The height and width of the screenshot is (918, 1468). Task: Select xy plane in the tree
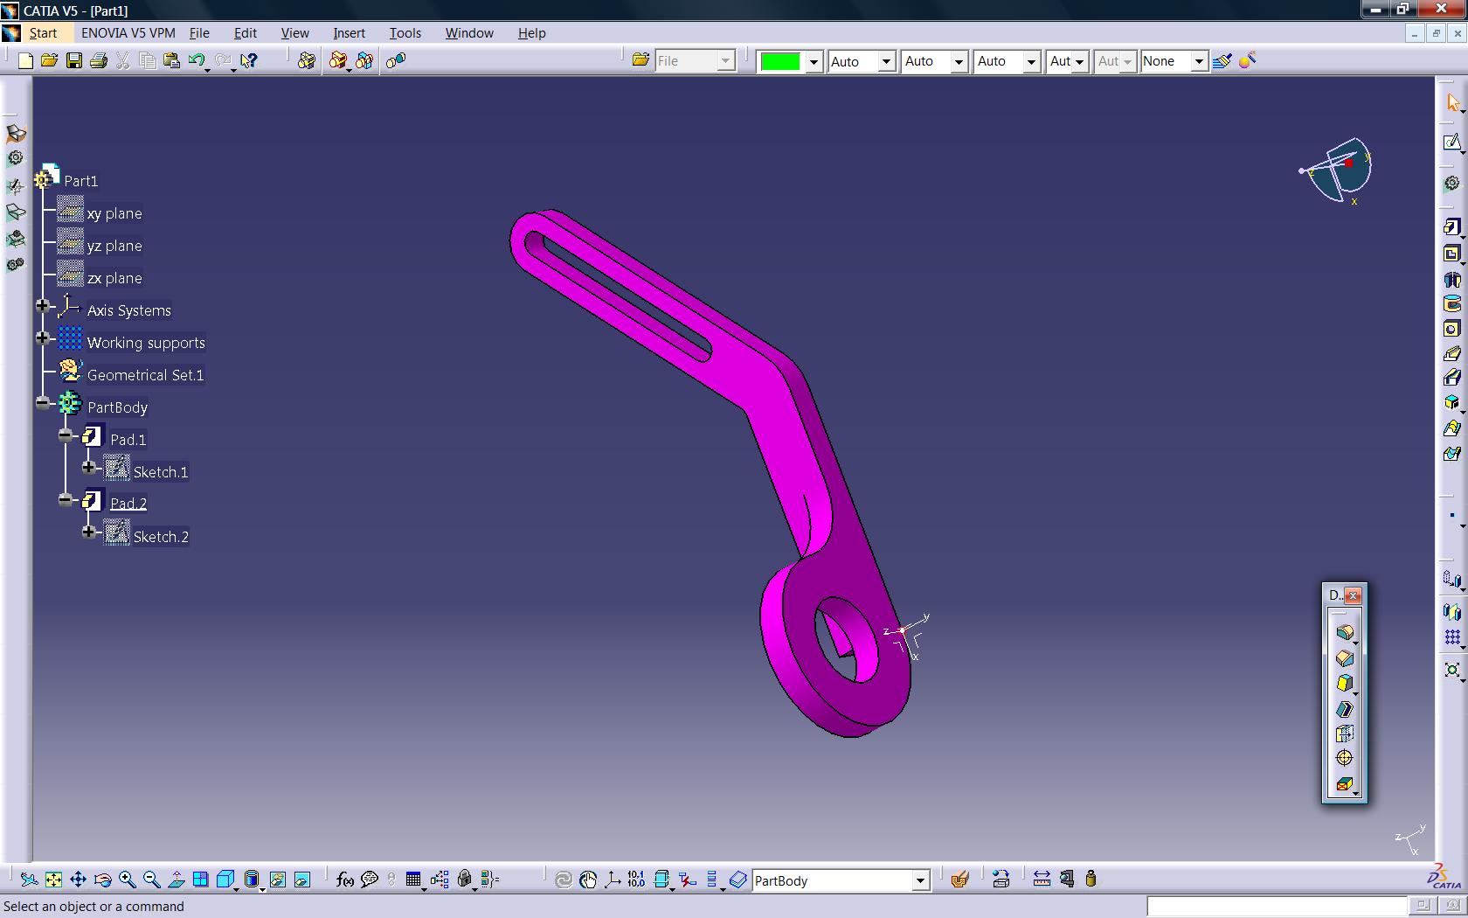114,213
